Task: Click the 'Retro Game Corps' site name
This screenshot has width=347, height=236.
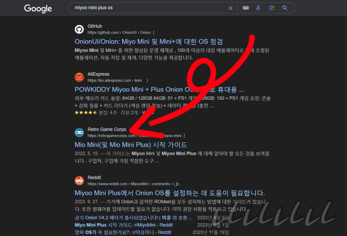Action: (x=107, y=129)
